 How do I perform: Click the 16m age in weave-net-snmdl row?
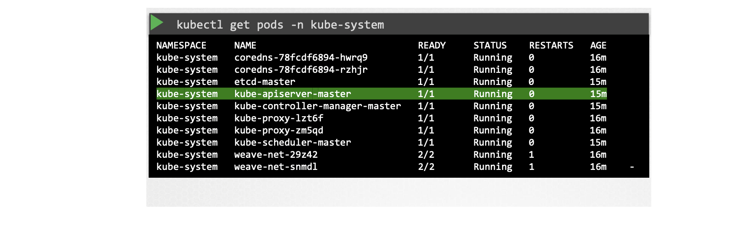(598, 167)
